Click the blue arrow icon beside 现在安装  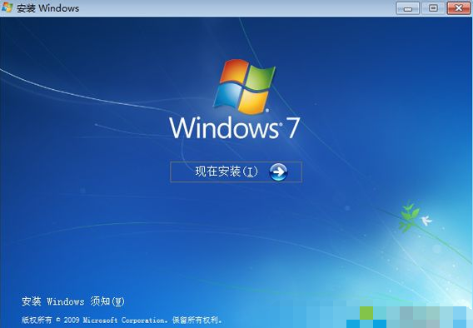pos(278,171)
